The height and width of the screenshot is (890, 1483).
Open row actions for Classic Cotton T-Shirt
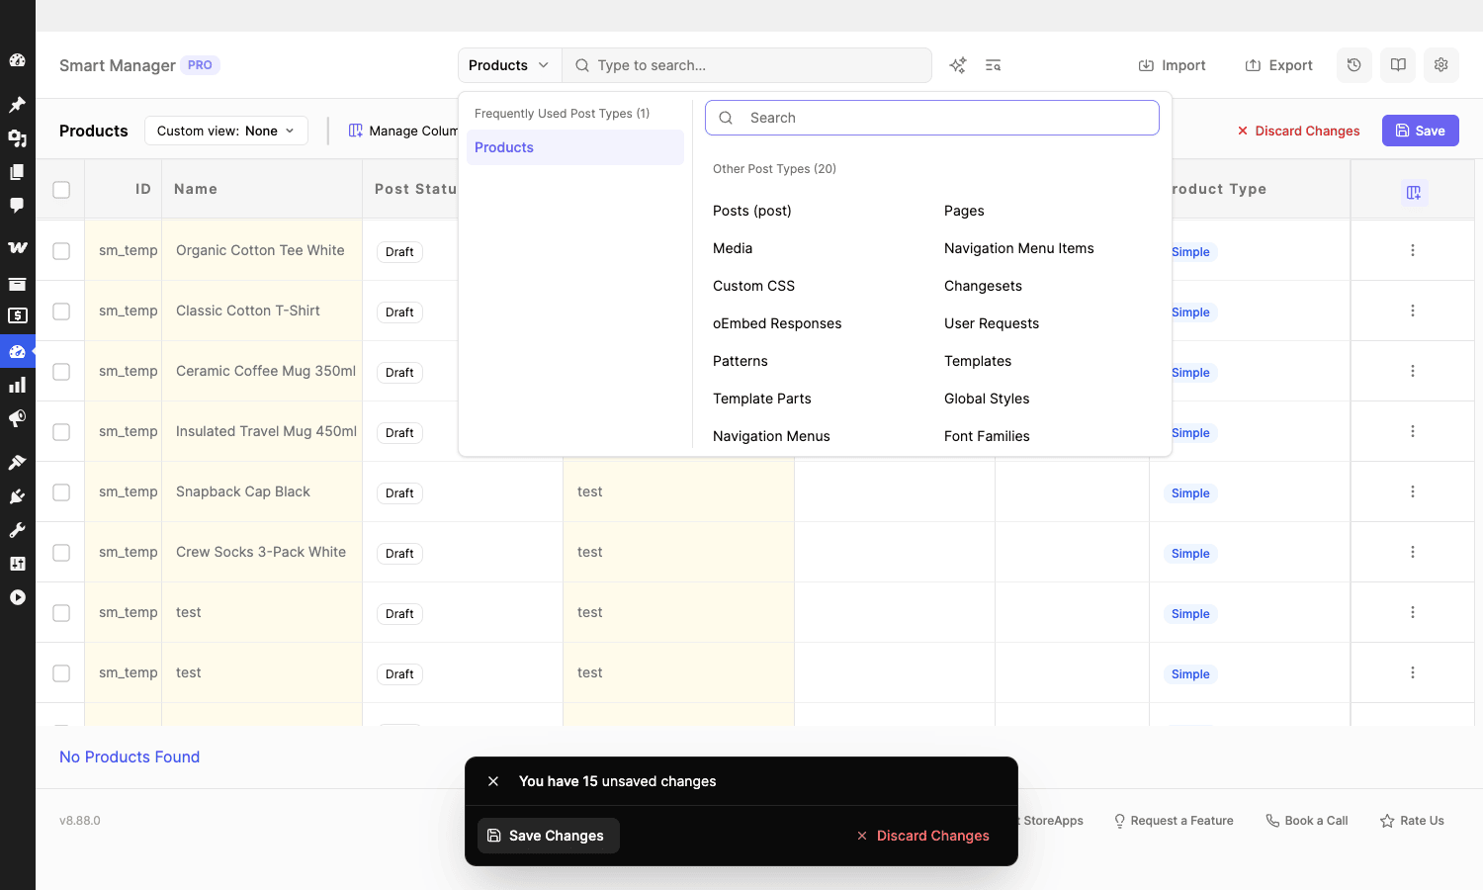tap(1413, 311)
